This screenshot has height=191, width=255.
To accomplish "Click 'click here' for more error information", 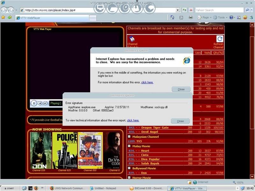I will pos(147,82).
